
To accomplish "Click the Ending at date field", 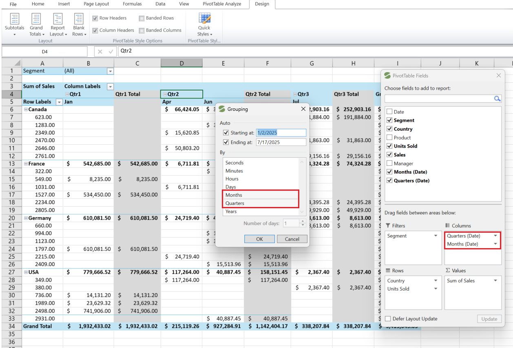I will coord(281,142).
